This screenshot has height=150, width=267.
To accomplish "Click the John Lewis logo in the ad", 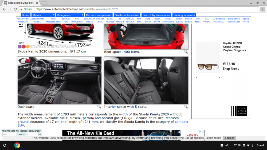I will 239,111.
